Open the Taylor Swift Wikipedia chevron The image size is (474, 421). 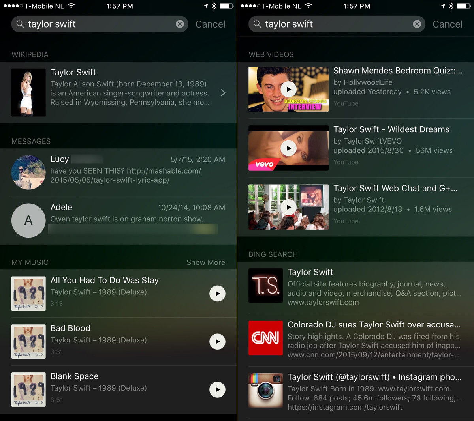click(223, 93)
